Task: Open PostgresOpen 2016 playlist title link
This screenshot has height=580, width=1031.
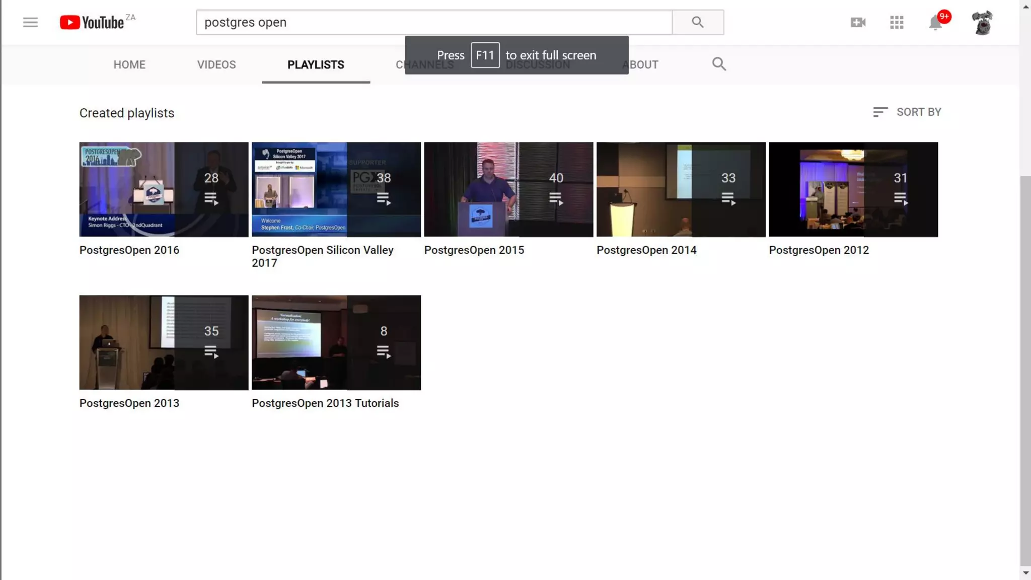Action: pos(129,250)
